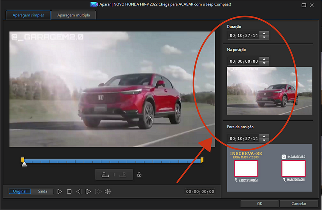Viewport: 322px width, 210px height.
Task: Open the Aparagem múltipla tab
Action: point(73,15)
